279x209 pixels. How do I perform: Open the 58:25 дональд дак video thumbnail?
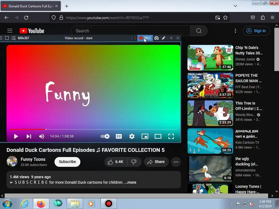pyautogui.click(x=210, y=141)
